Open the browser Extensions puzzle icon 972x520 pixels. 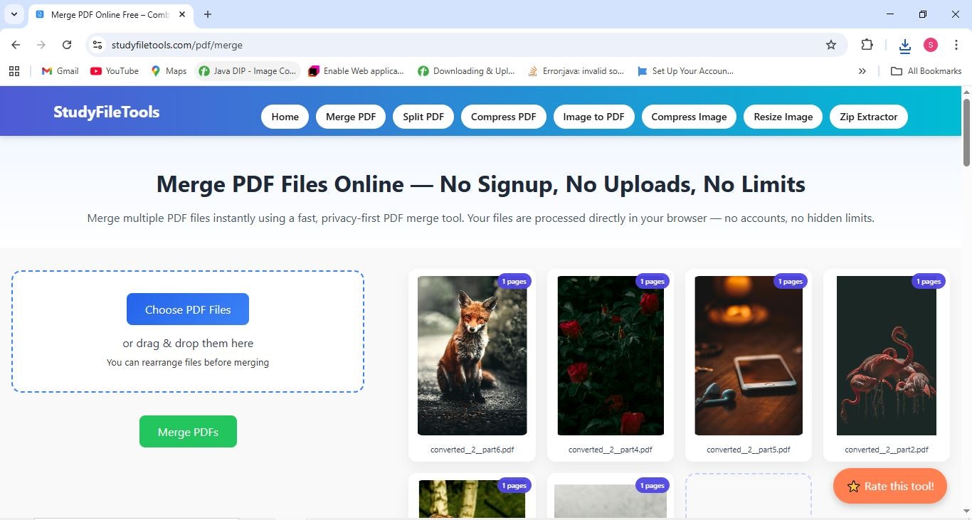tap(867, 44)
